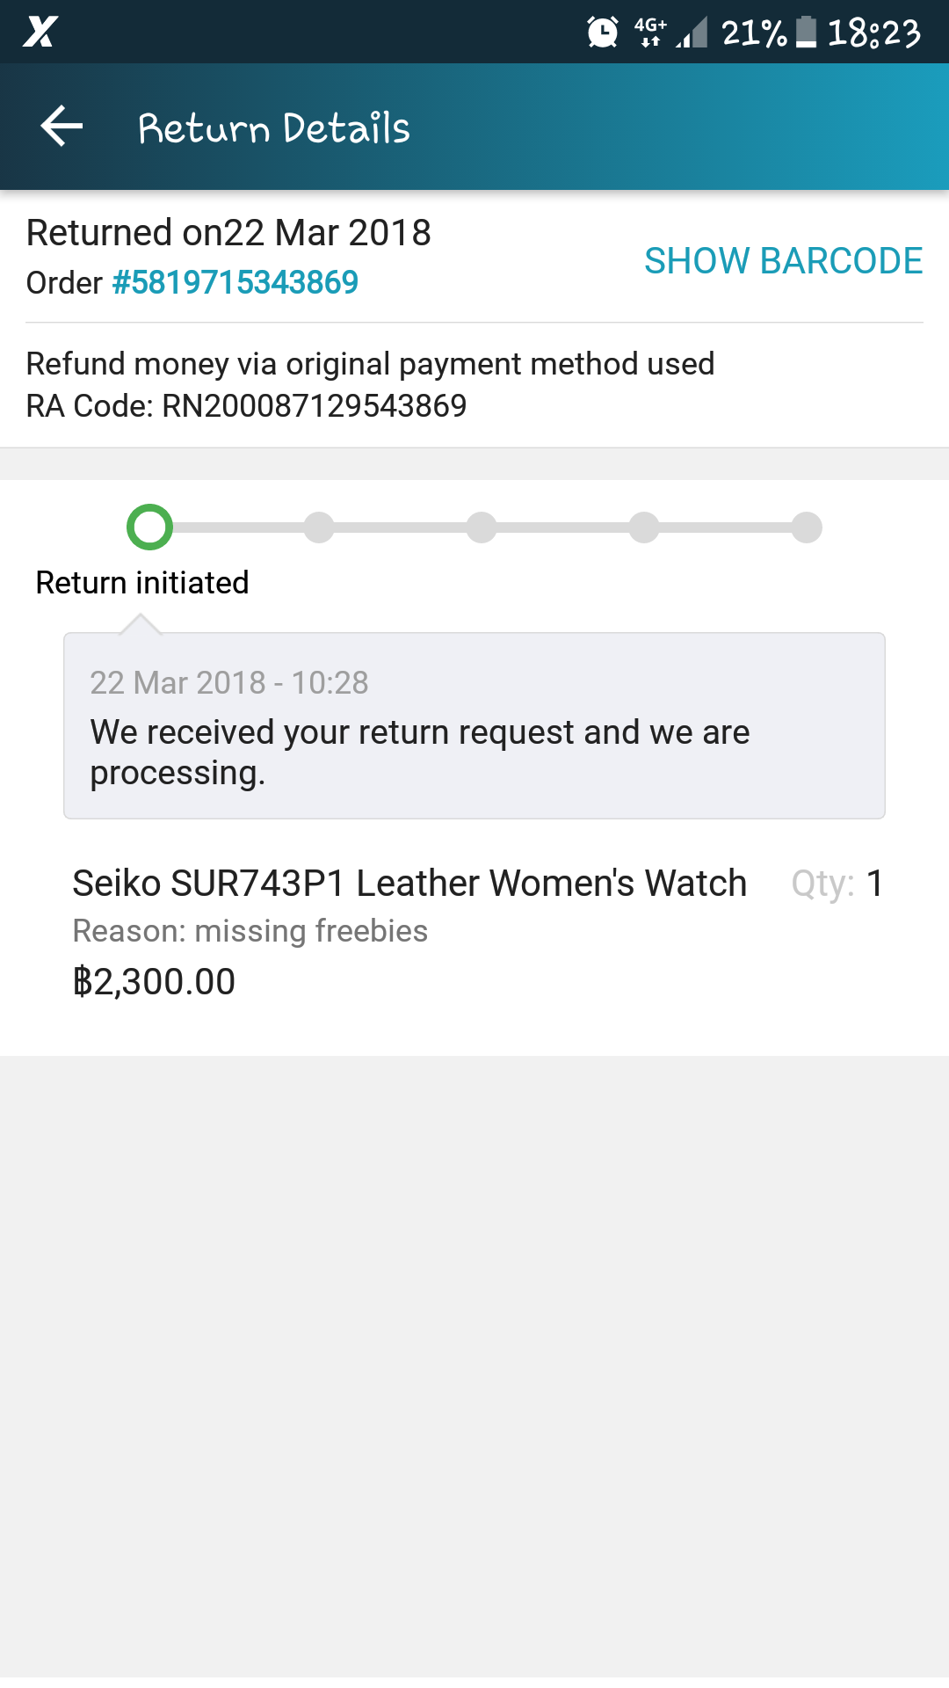949x1688 pixels.
Task: Open order #5819715343869 link
Action: coord(235,283)
